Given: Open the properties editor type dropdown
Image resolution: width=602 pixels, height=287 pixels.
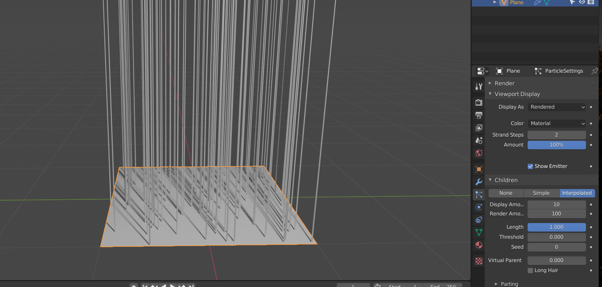Looking at the screenshot, I should pos(482,71).
